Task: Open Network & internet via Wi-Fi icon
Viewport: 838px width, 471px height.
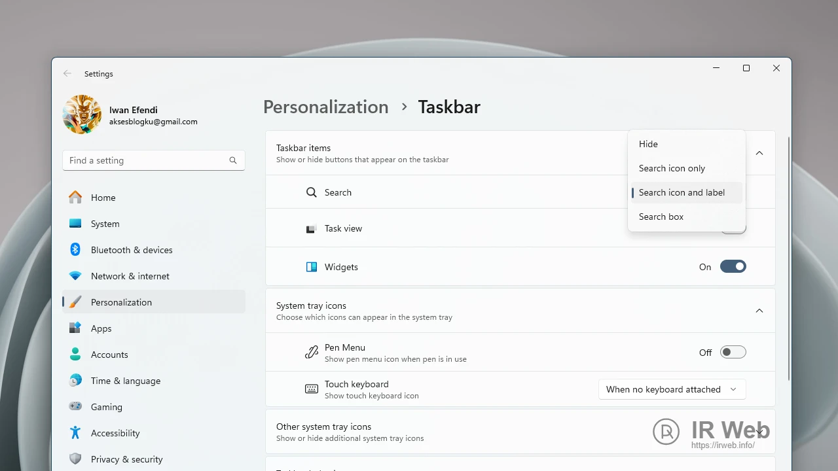Action: 75,276
